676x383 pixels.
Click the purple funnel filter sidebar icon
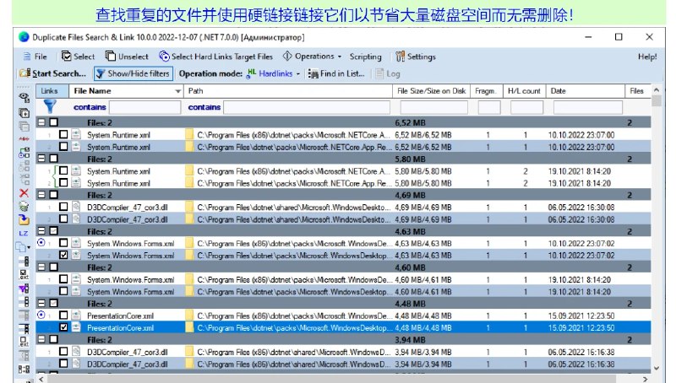point(25,289)
